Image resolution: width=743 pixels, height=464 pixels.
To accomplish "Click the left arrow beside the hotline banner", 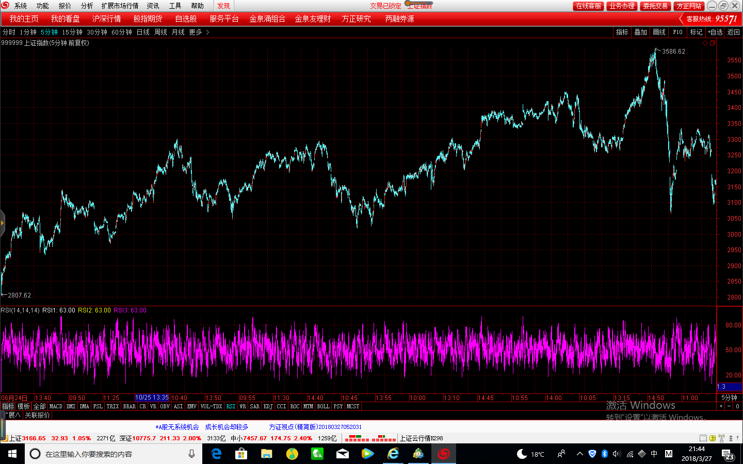I will (x=682, y=19).
